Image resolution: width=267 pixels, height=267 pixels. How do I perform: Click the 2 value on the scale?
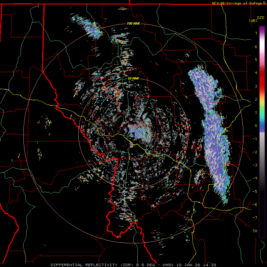coord(256,99)
